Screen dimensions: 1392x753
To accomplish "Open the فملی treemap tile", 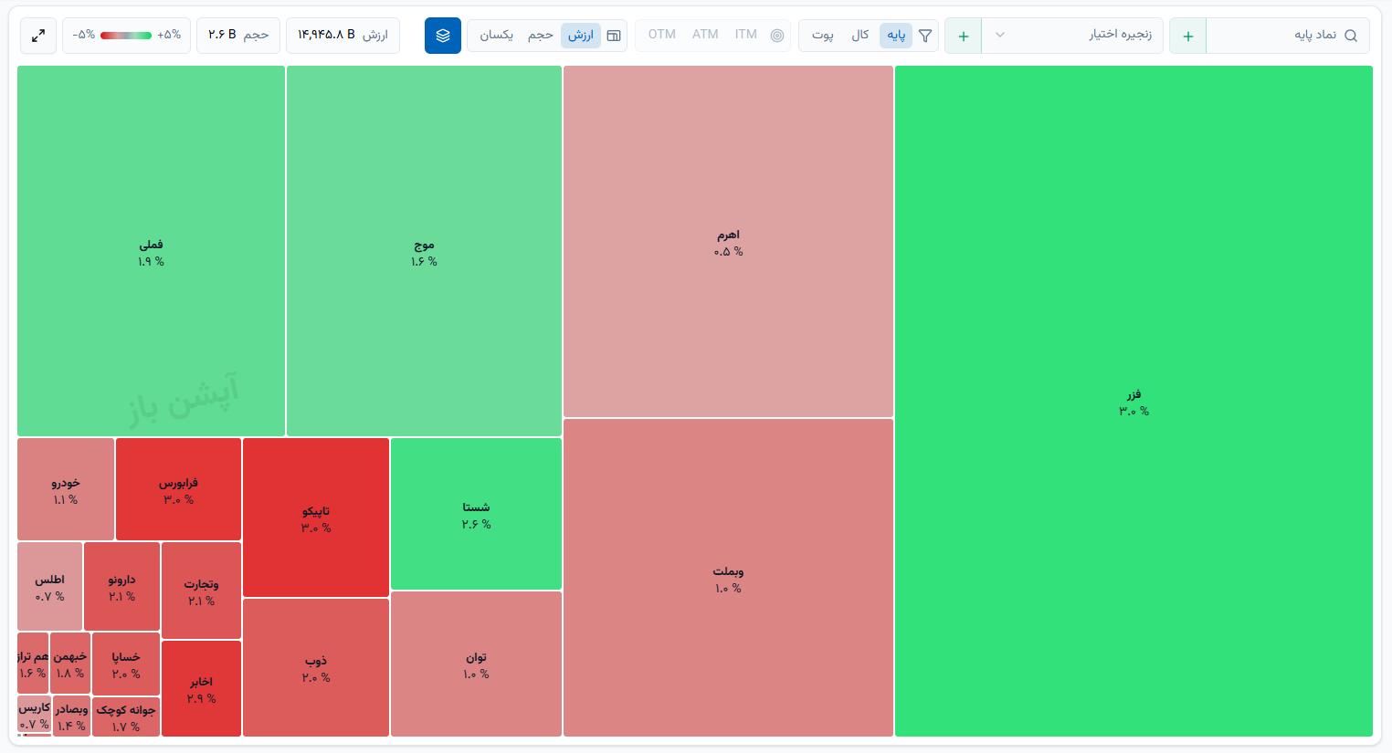I will pyautogui.click(x=151, y=251).
